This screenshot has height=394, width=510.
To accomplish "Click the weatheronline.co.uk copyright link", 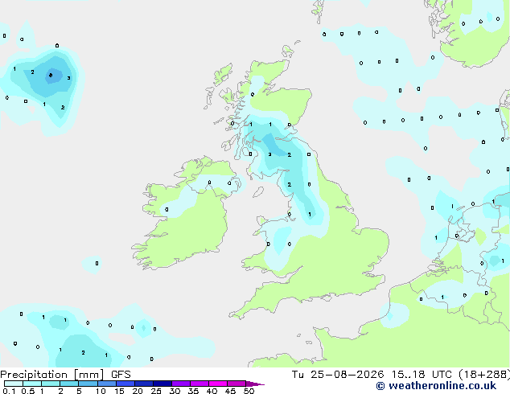I will tap(436, 386).
